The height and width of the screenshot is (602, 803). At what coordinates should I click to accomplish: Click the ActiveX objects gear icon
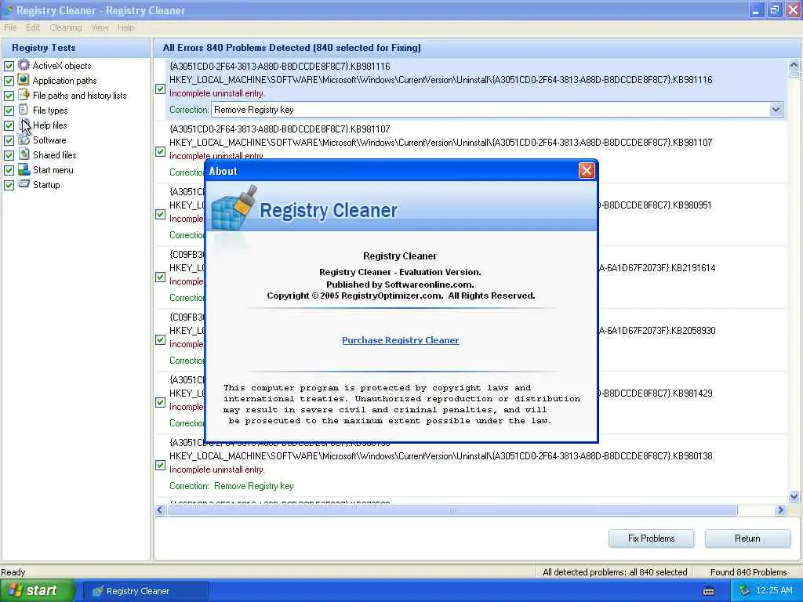point(24,65)
